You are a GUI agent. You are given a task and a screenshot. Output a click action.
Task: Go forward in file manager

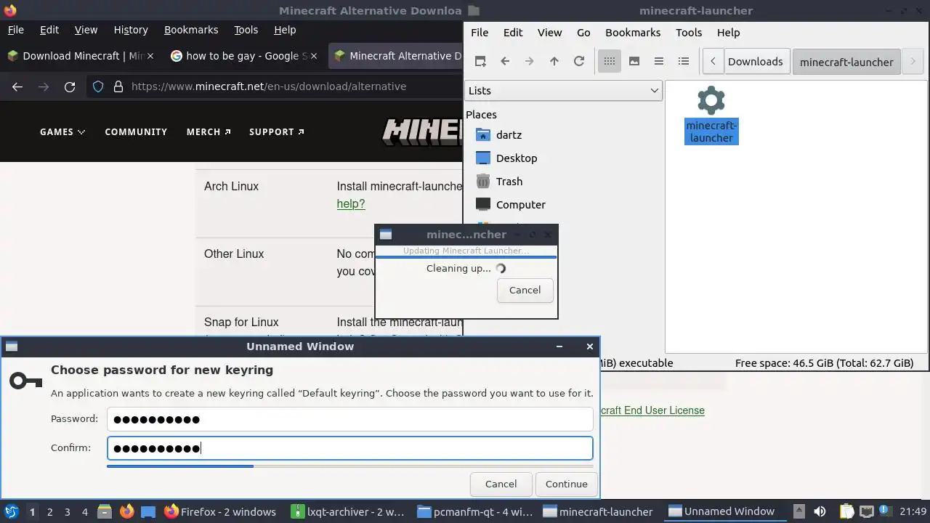pyautogui.click(x=530, y=62)
